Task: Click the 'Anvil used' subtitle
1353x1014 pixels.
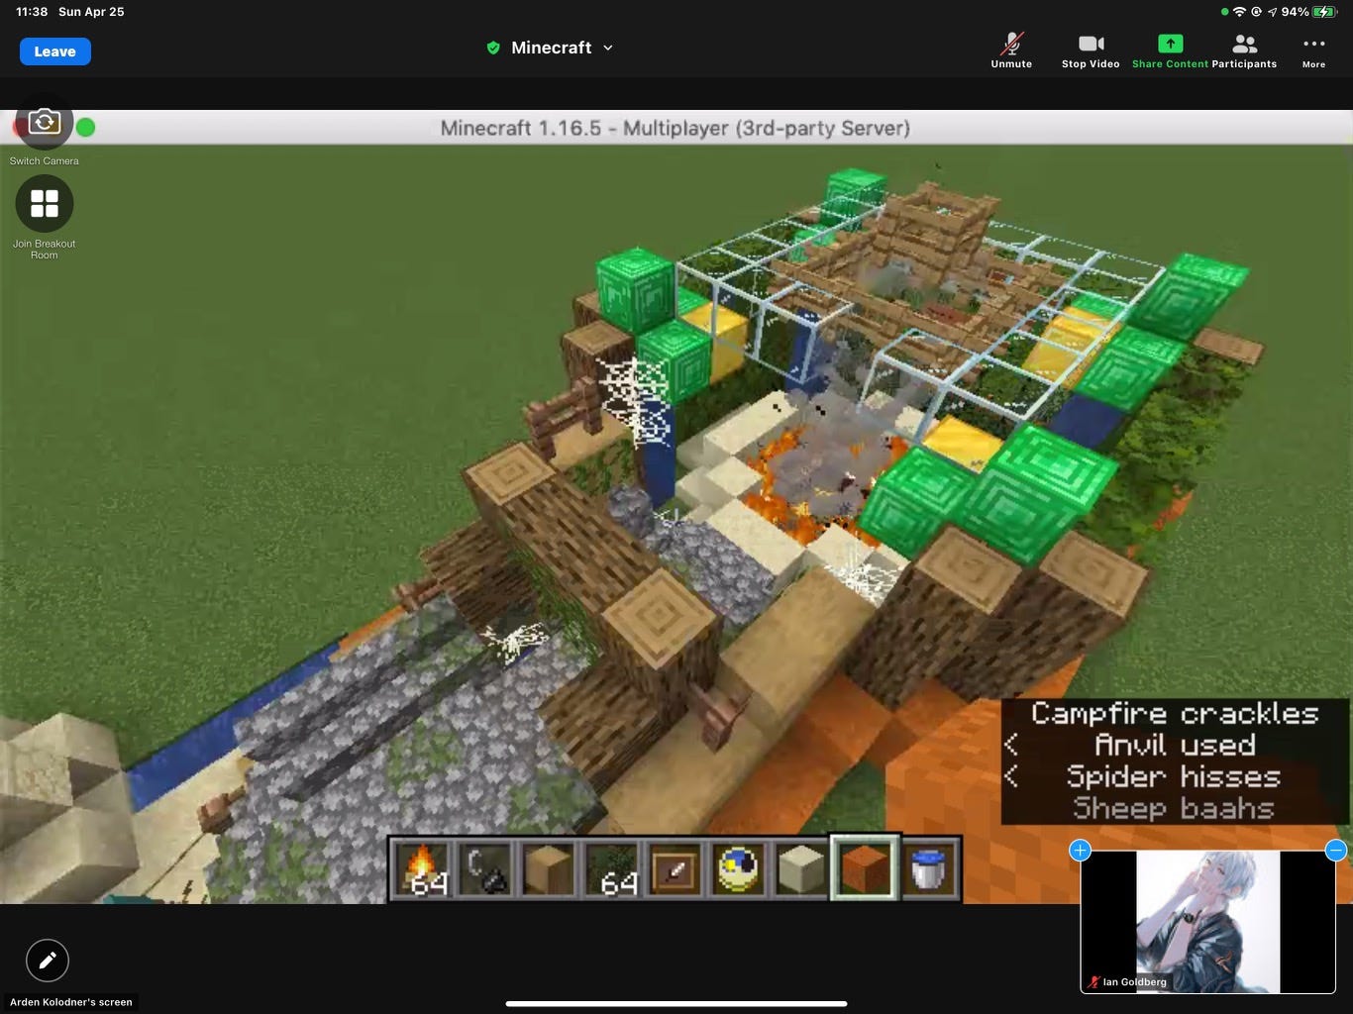Action: [1175, 745]
